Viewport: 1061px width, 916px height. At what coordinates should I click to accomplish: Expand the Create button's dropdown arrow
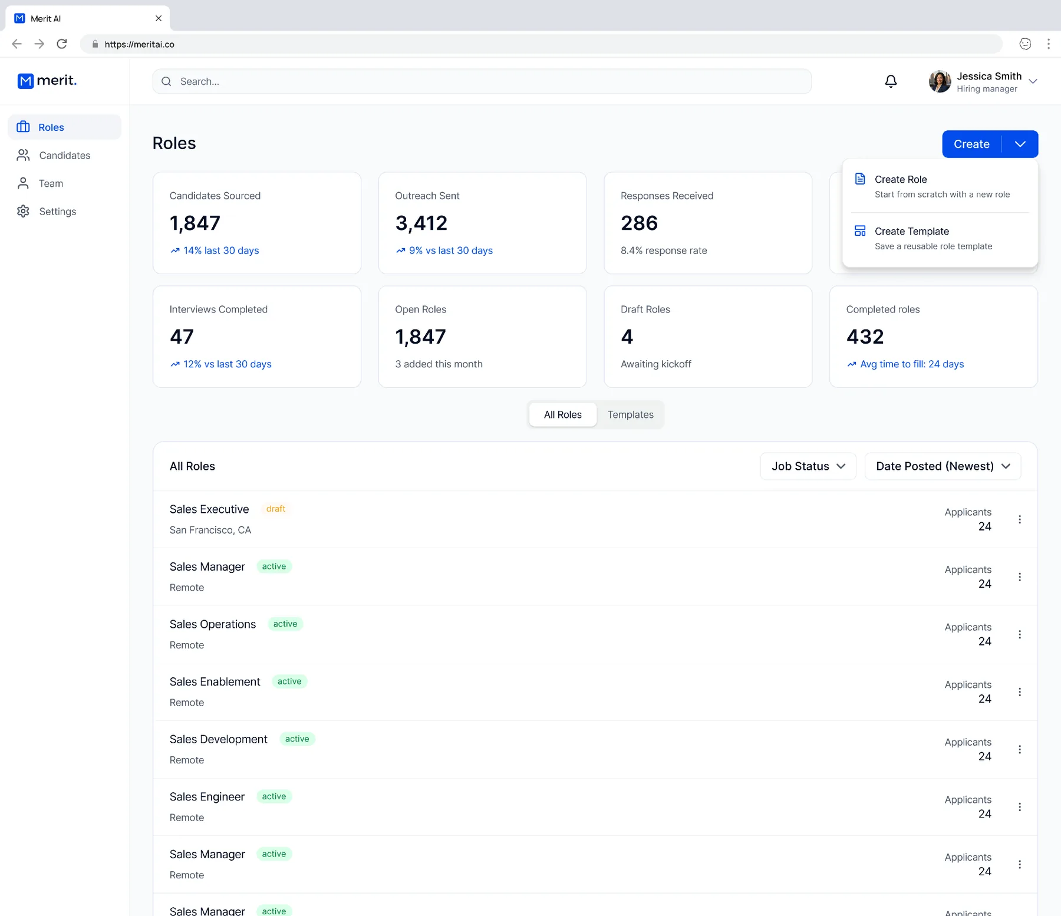coord(1020,144)
